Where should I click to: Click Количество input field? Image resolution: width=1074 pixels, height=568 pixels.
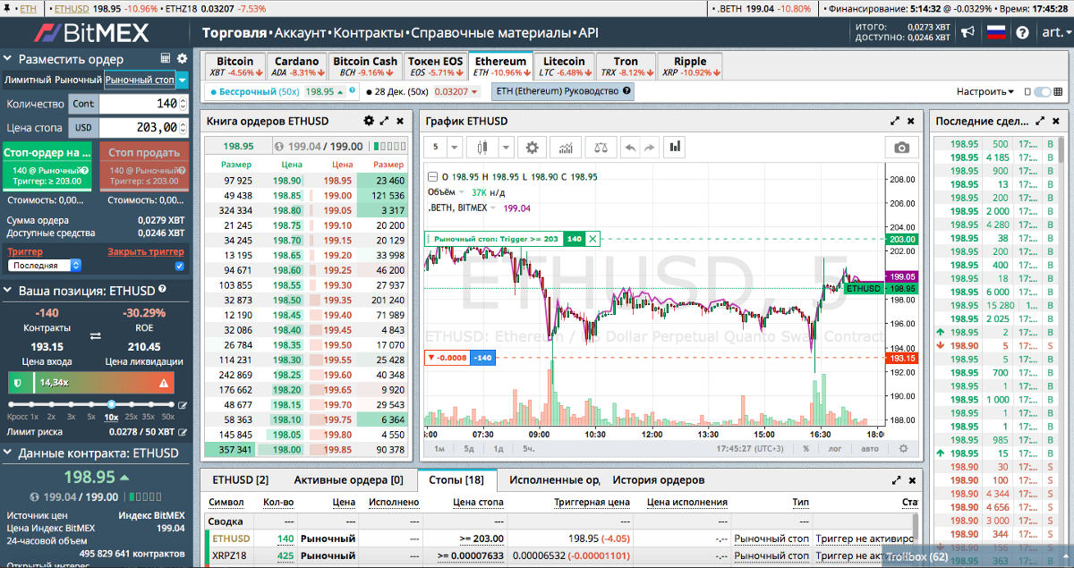tap(143, 104)
